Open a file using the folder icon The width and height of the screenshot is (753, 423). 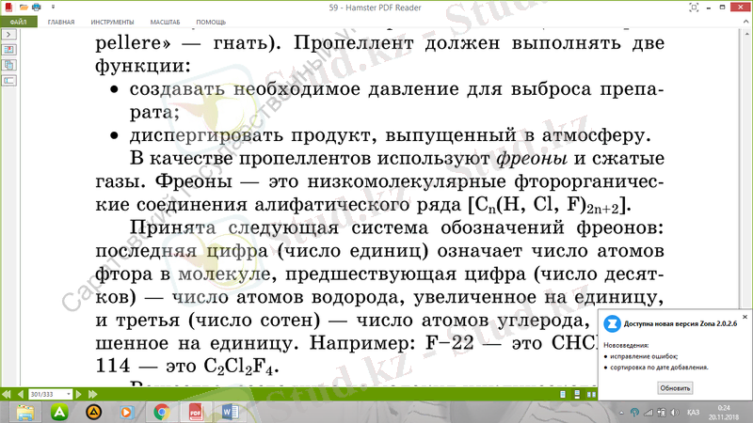23,8
